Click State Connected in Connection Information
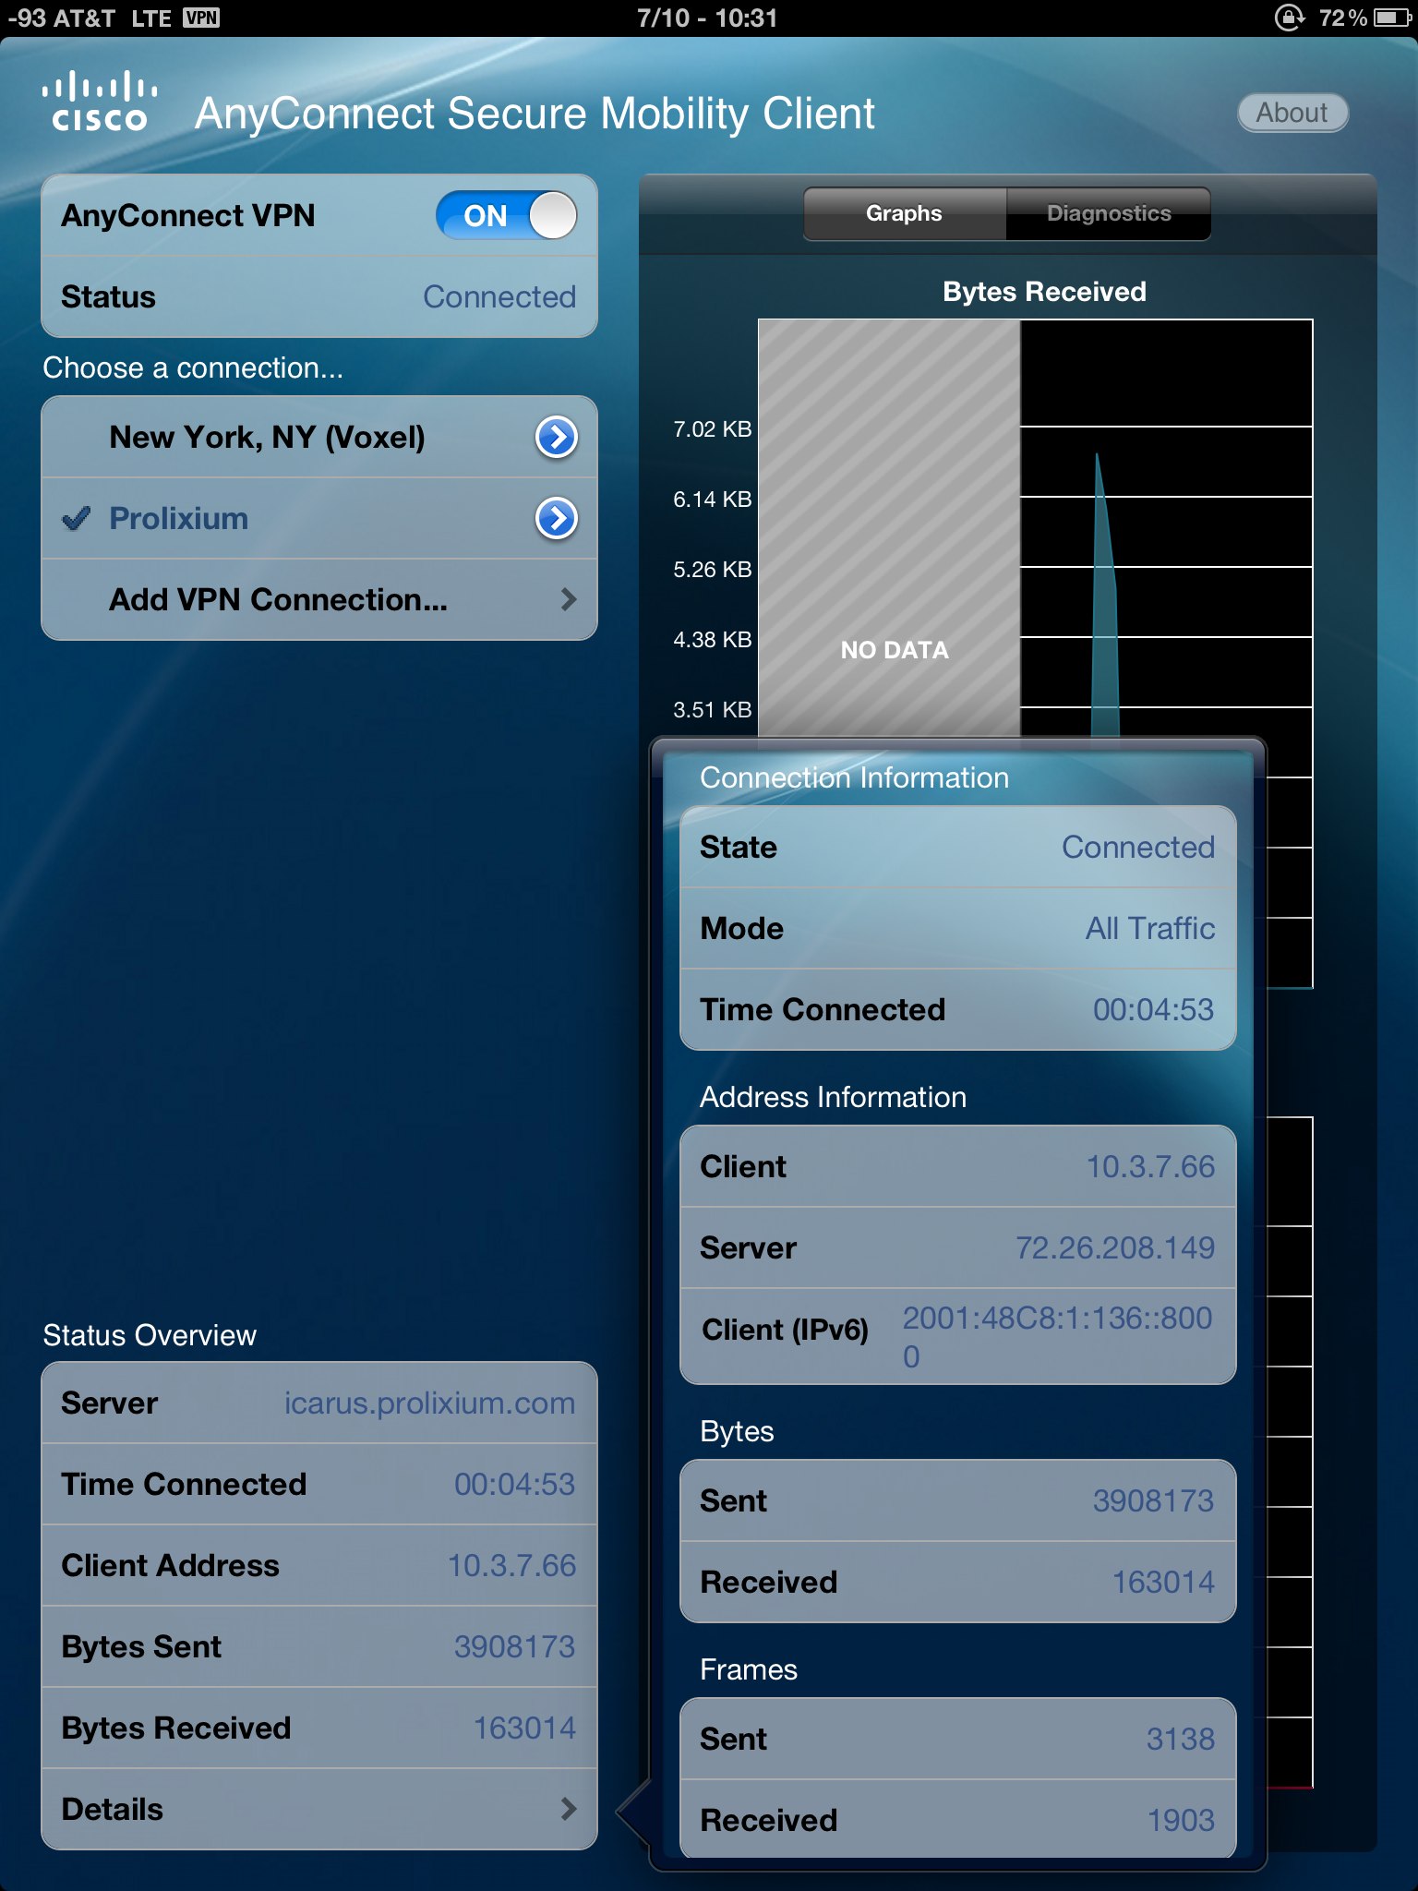The width and height of the screenshot is (1418, 1891). coord(958,847)
